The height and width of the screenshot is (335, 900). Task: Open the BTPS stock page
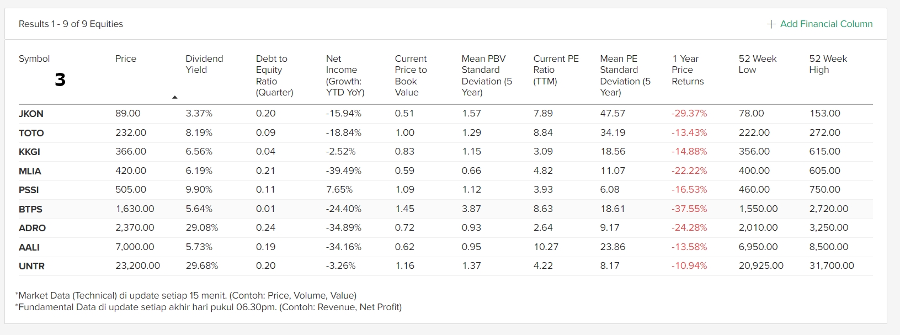[30, 209]
